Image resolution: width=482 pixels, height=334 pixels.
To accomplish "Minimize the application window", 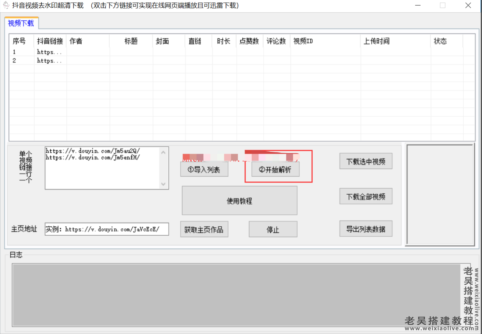I will click(418, 6).
